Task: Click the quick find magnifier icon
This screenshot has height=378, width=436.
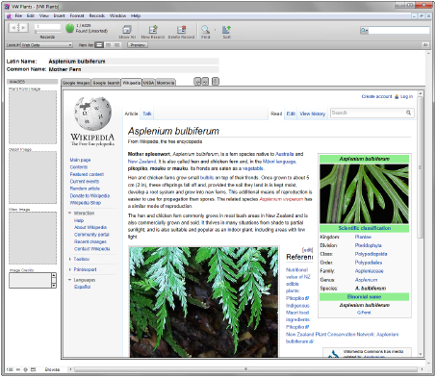Action: [x=364, y=31]
